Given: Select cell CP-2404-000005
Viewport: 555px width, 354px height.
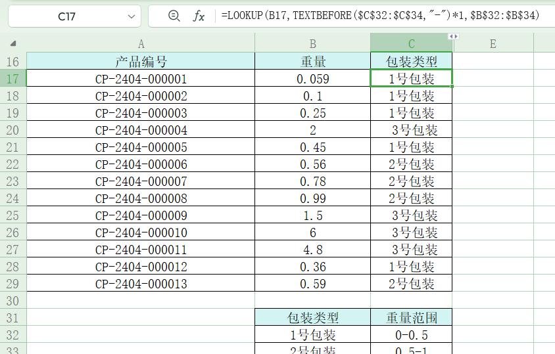Looking at the screenshot, I should pyautogui.click(x=141, y=146).
